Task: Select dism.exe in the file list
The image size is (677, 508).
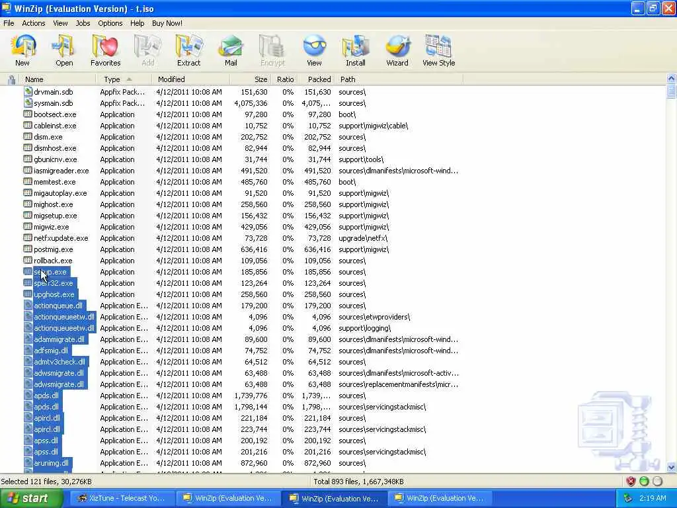Action: (48, 137)
